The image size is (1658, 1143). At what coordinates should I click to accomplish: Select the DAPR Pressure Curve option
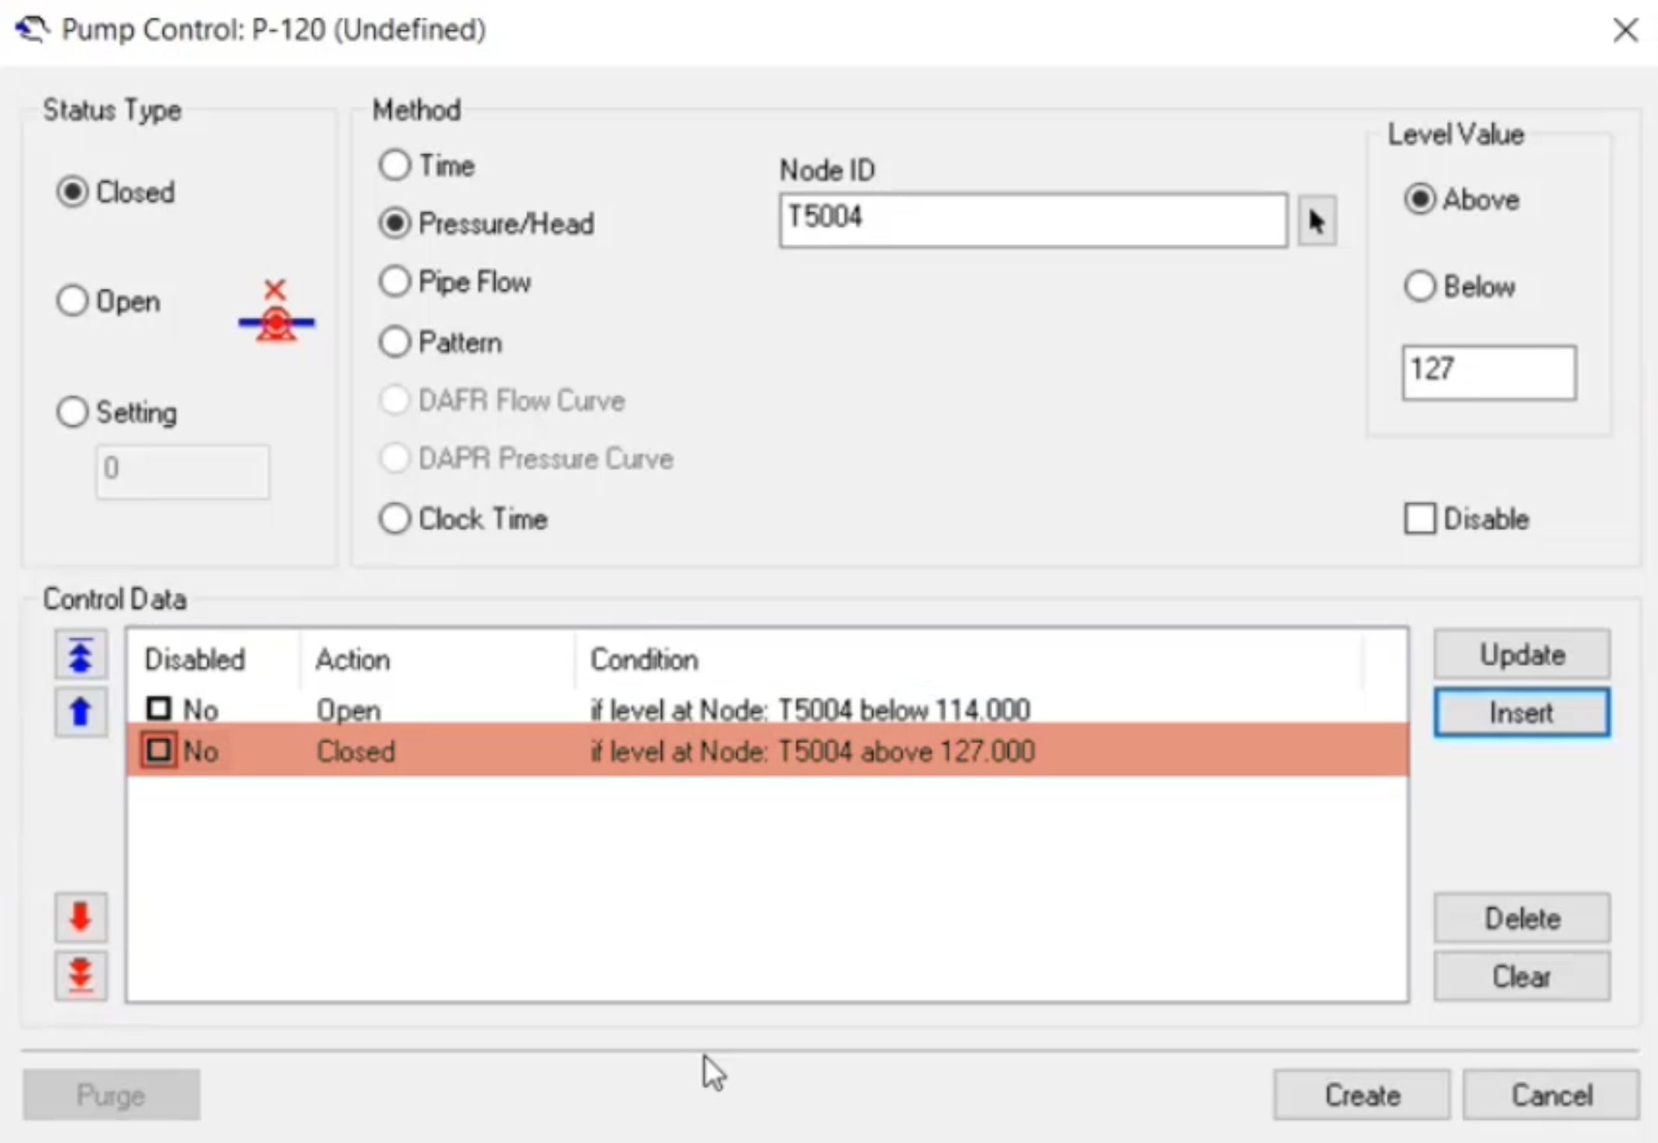point(526,458)
